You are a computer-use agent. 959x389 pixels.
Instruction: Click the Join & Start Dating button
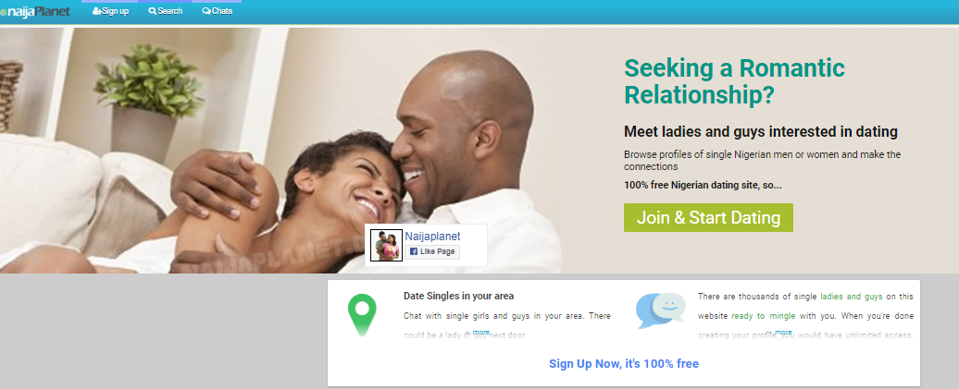click(x=708, y=217)
